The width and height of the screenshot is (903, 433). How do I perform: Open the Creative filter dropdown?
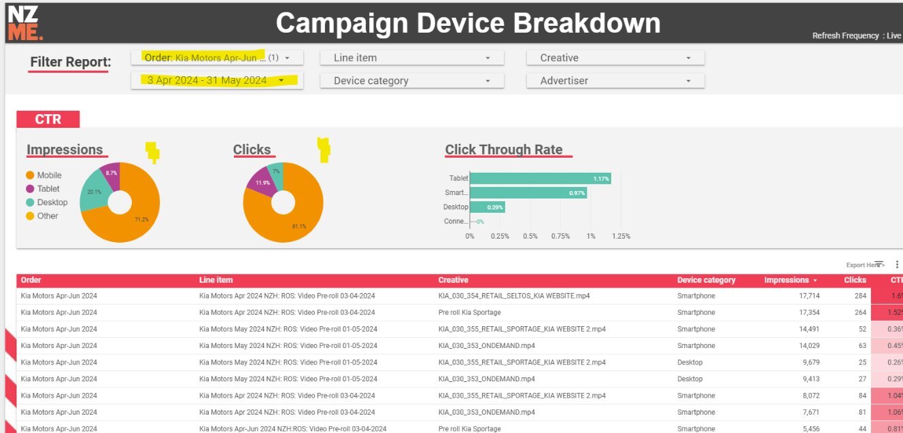(x=615, y=58)
